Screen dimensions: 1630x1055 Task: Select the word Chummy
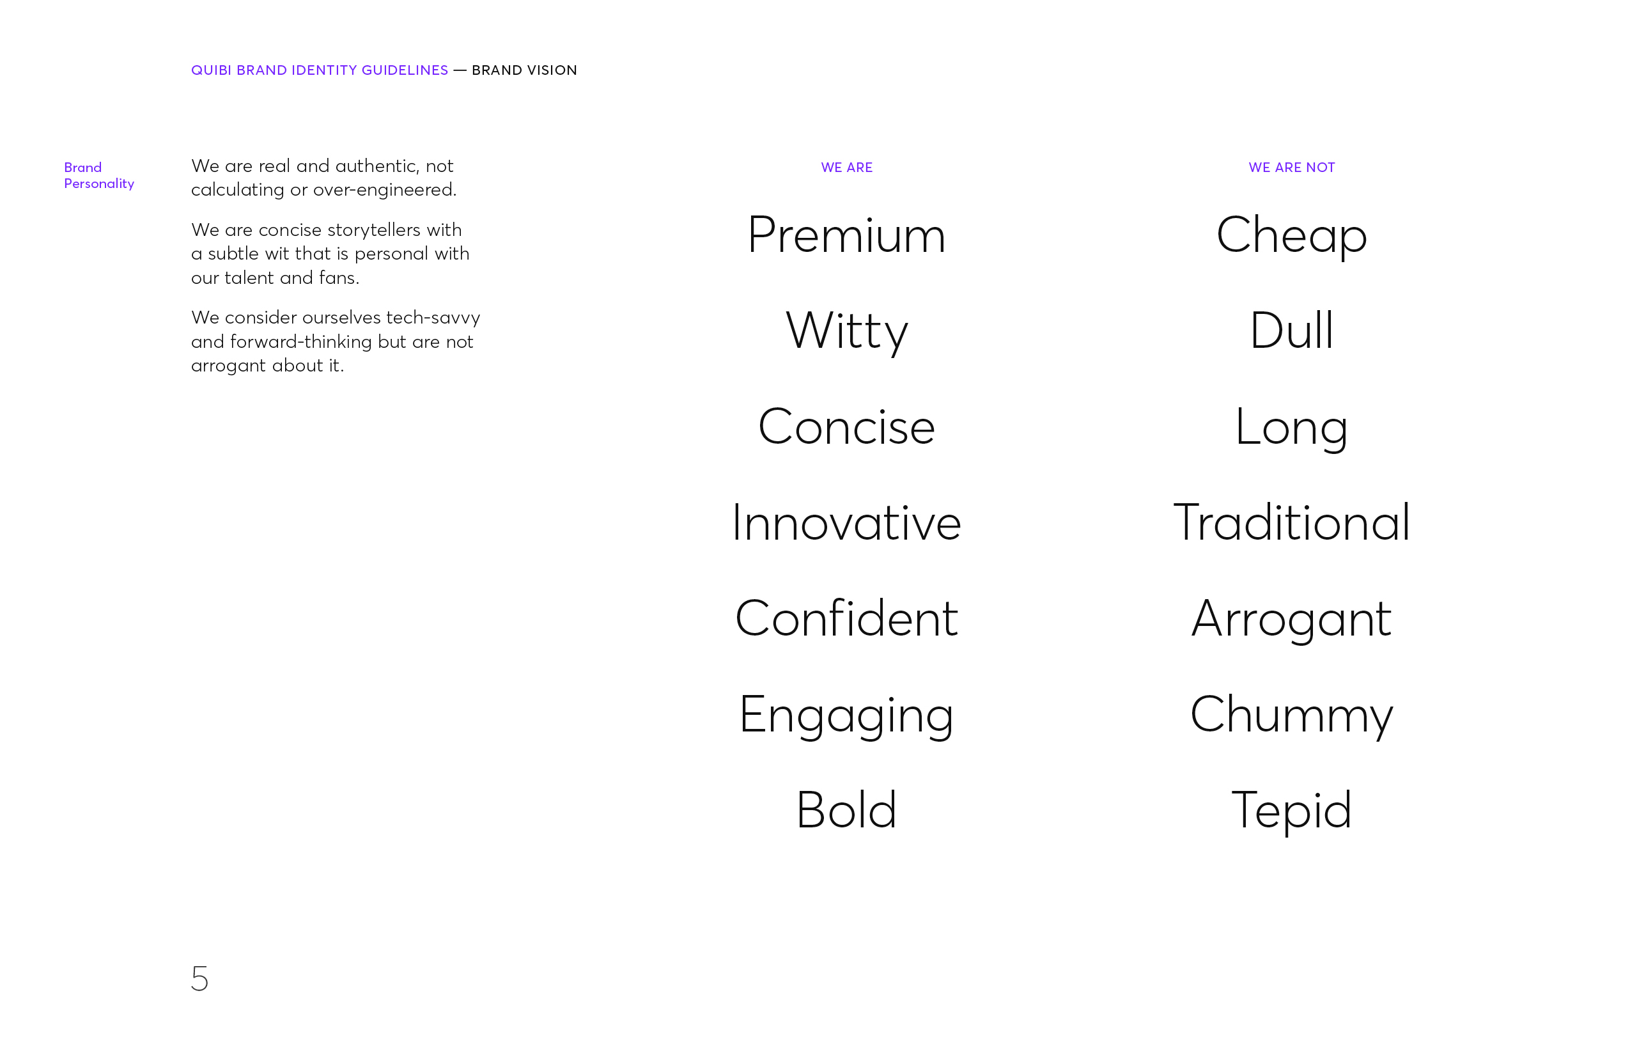(1292, 716)
